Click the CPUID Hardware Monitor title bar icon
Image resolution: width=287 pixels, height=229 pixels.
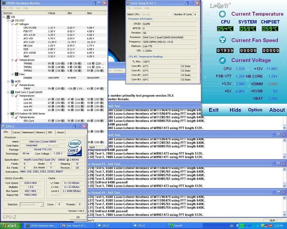pyautogui.click(x=4, y=3)
